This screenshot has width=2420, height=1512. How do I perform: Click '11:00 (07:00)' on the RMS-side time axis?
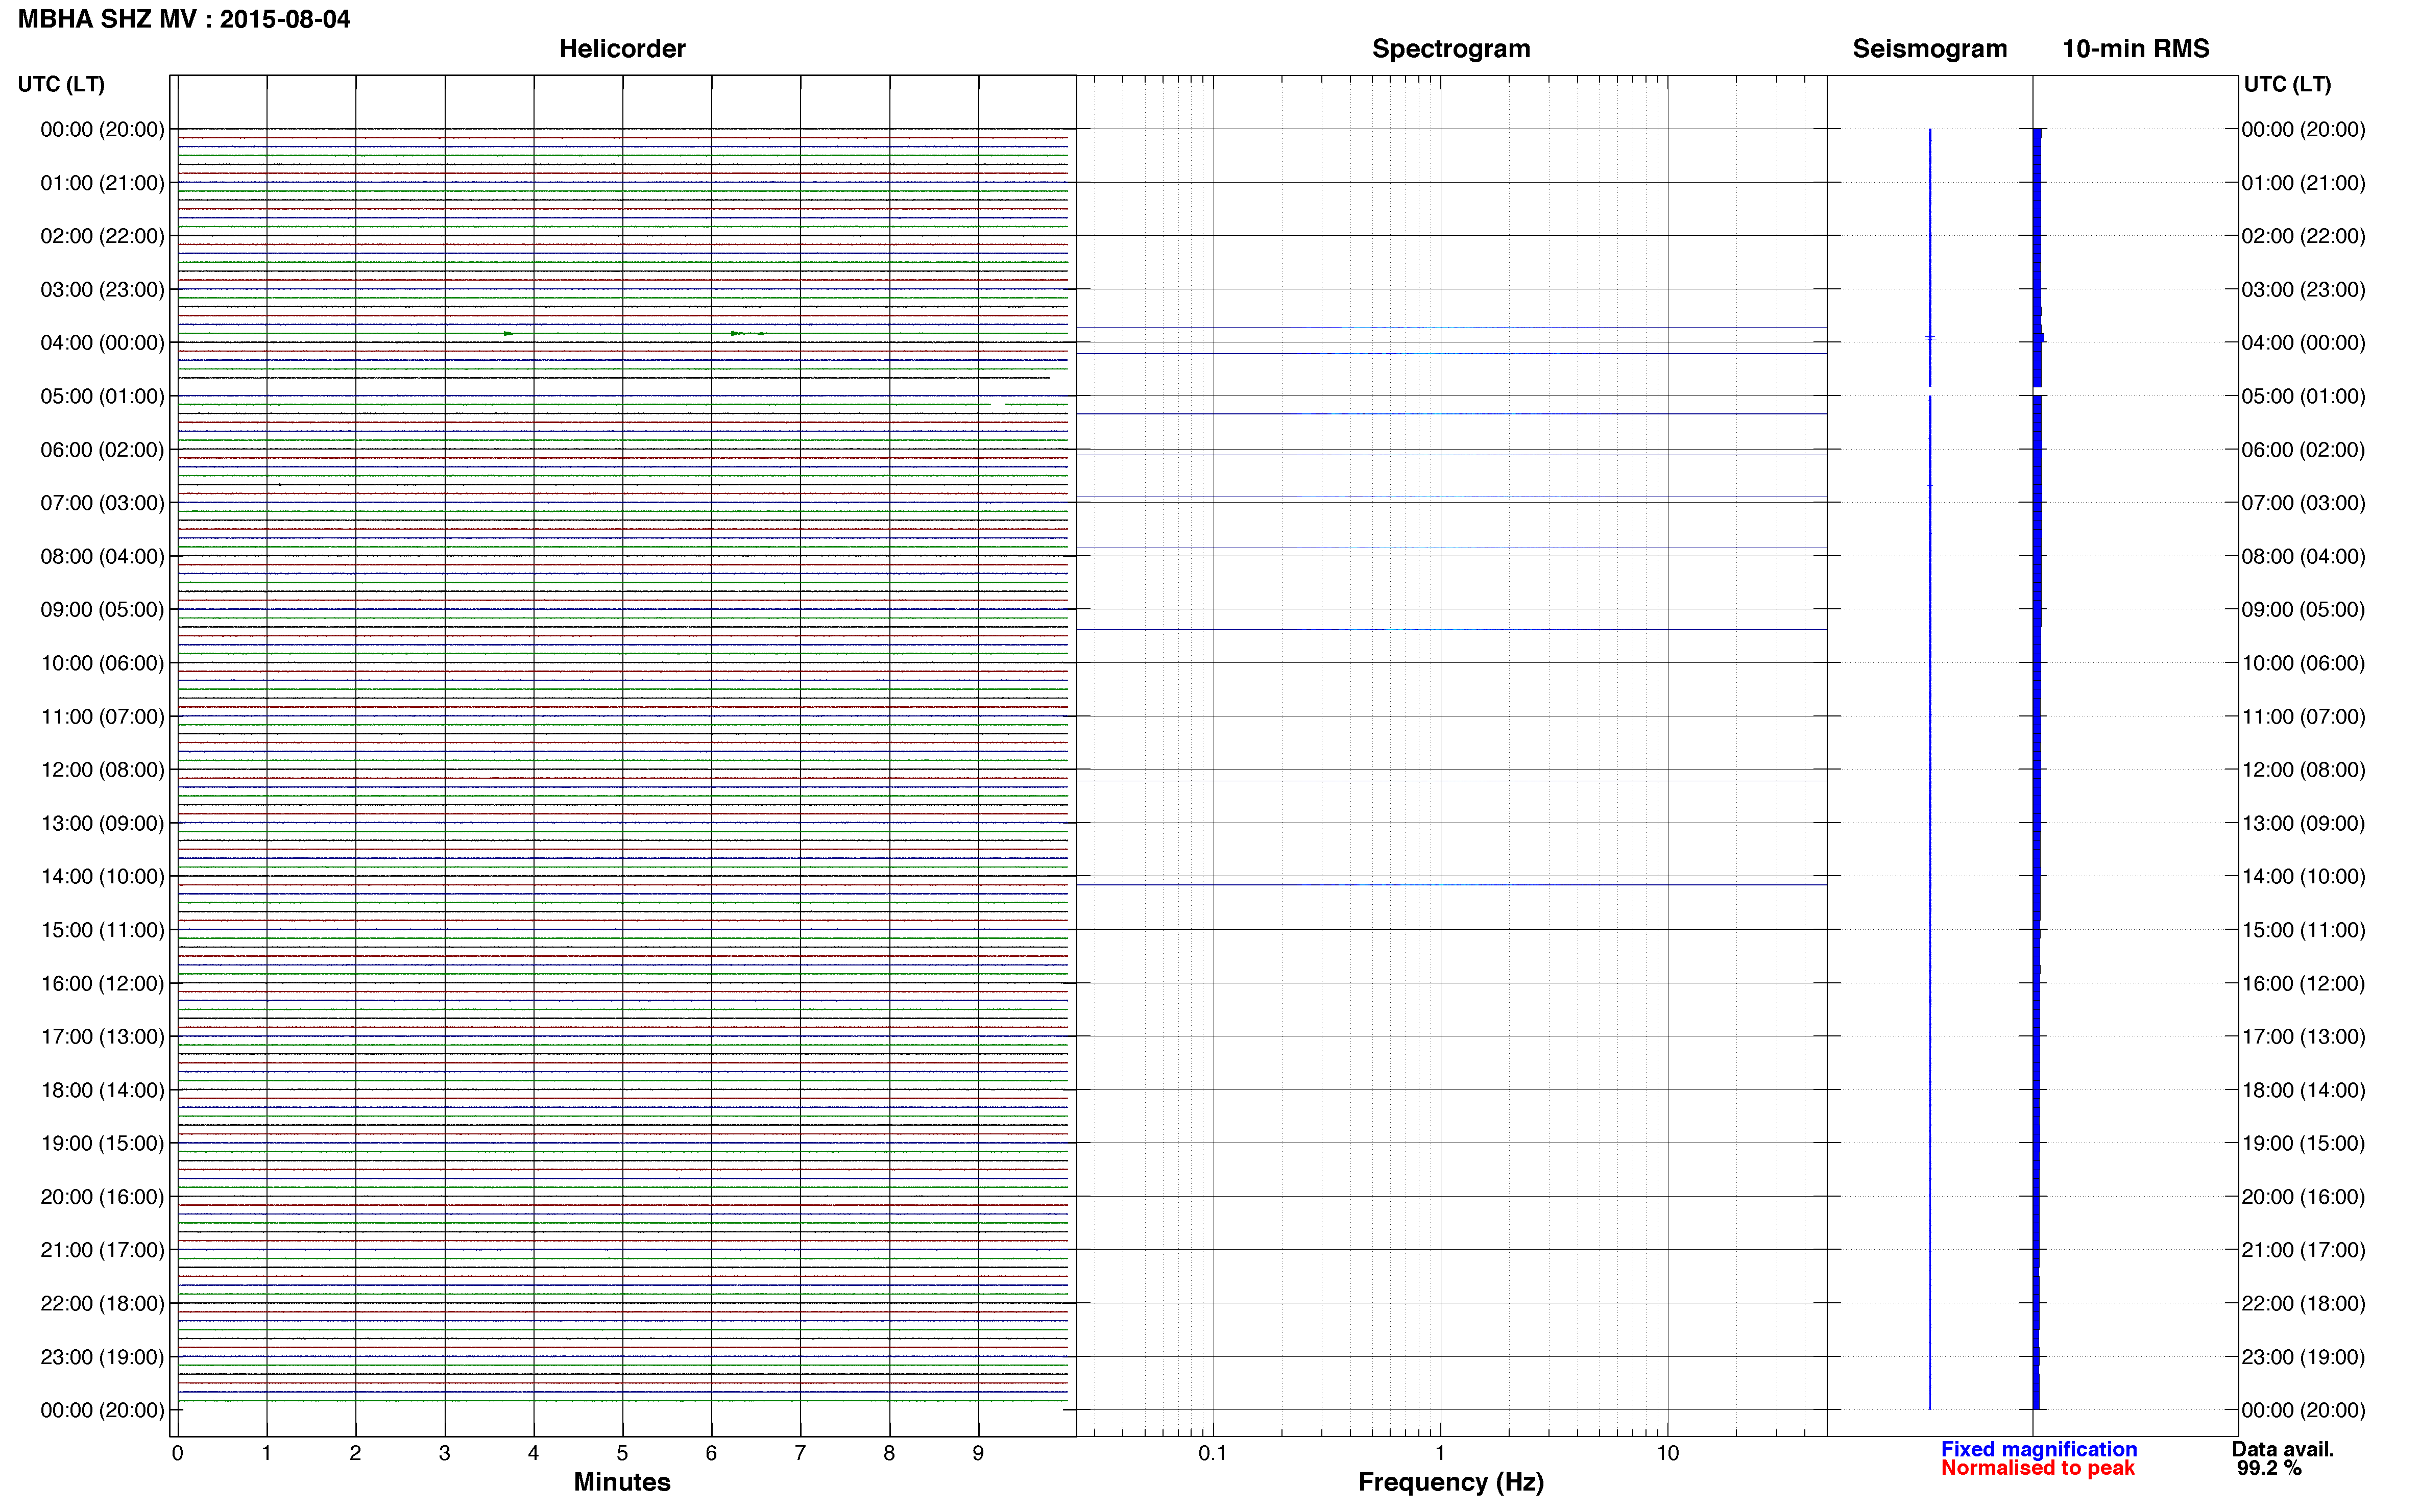tap(2303, 717)
